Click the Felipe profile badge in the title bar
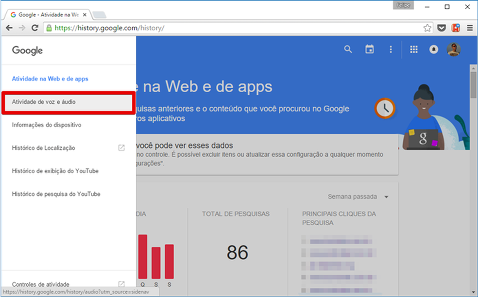This screenshot has height=297, width=478. pyautogui.click(x=403, y=5)
